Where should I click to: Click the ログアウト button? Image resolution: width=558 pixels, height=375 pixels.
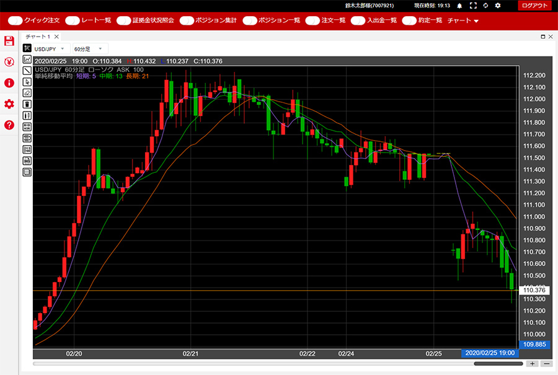(x=534, y=6)
